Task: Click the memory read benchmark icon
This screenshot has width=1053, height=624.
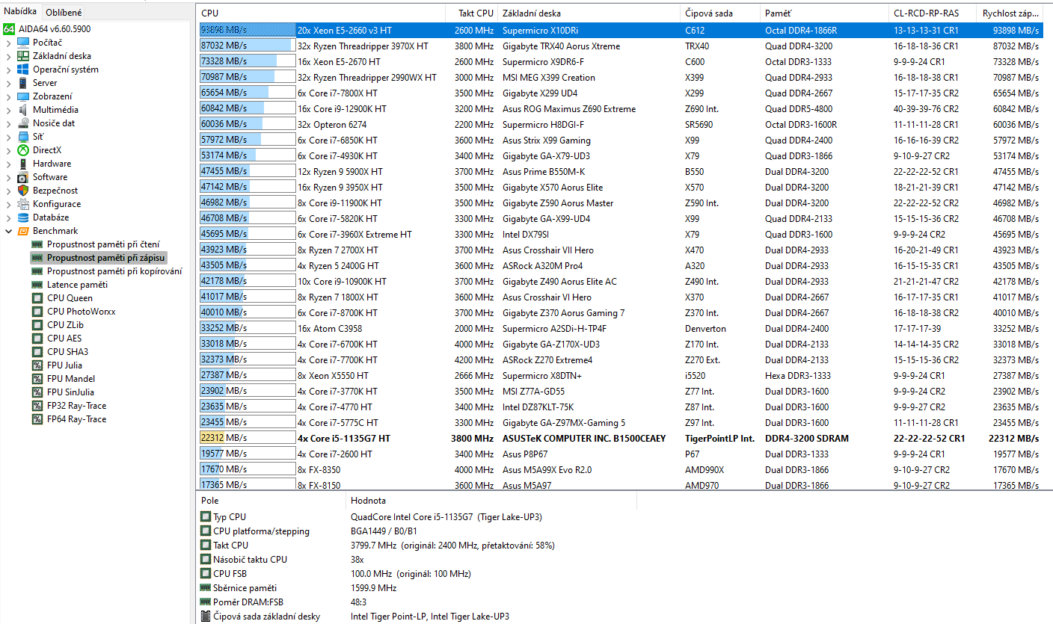Action: pyautogui.click(x=37, y=244)
